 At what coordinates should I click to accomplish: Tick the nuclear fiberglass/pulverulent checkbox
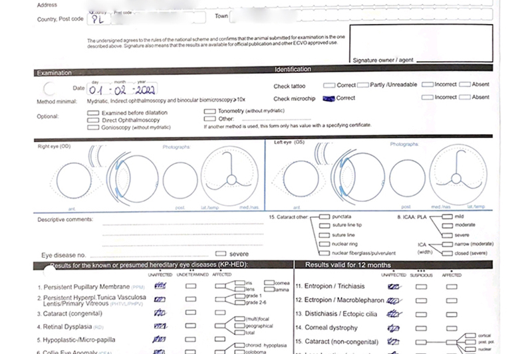(325, 254)
